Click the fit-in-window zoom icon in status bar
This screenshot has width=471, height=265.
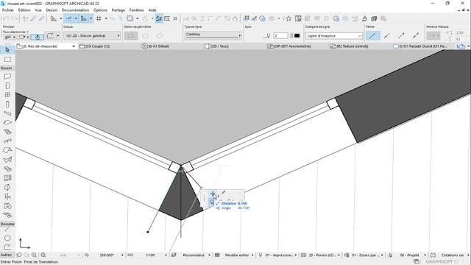pos(43,255)
